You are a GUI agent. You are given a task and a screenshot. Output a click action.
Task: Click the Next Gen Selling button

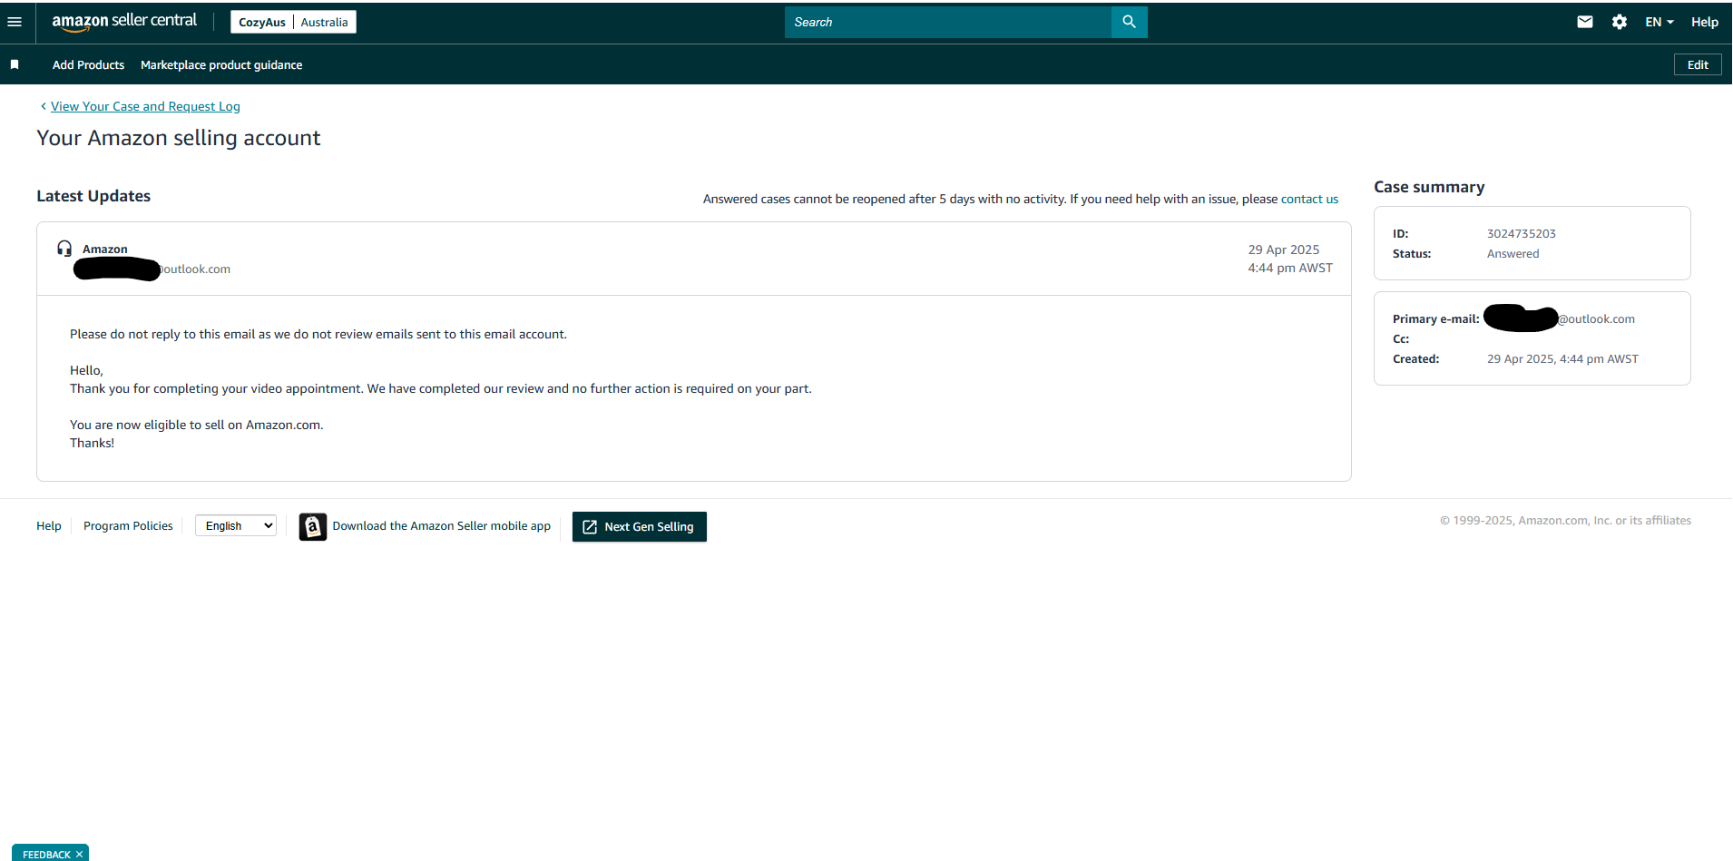640,526
